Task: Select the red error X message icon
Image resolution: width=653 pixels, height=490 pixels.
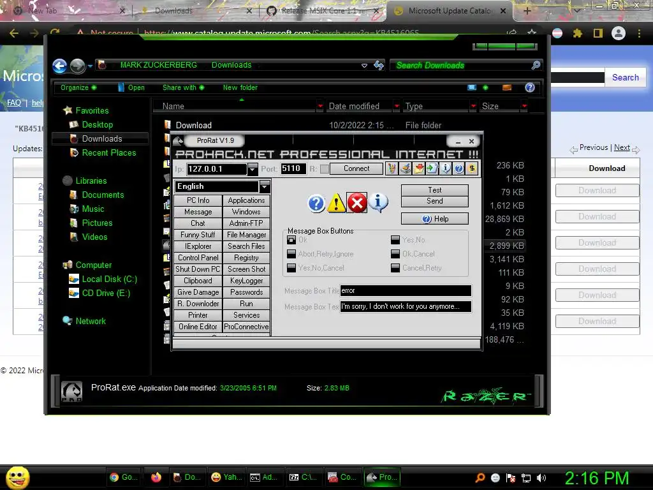Action: coord(357,204)
